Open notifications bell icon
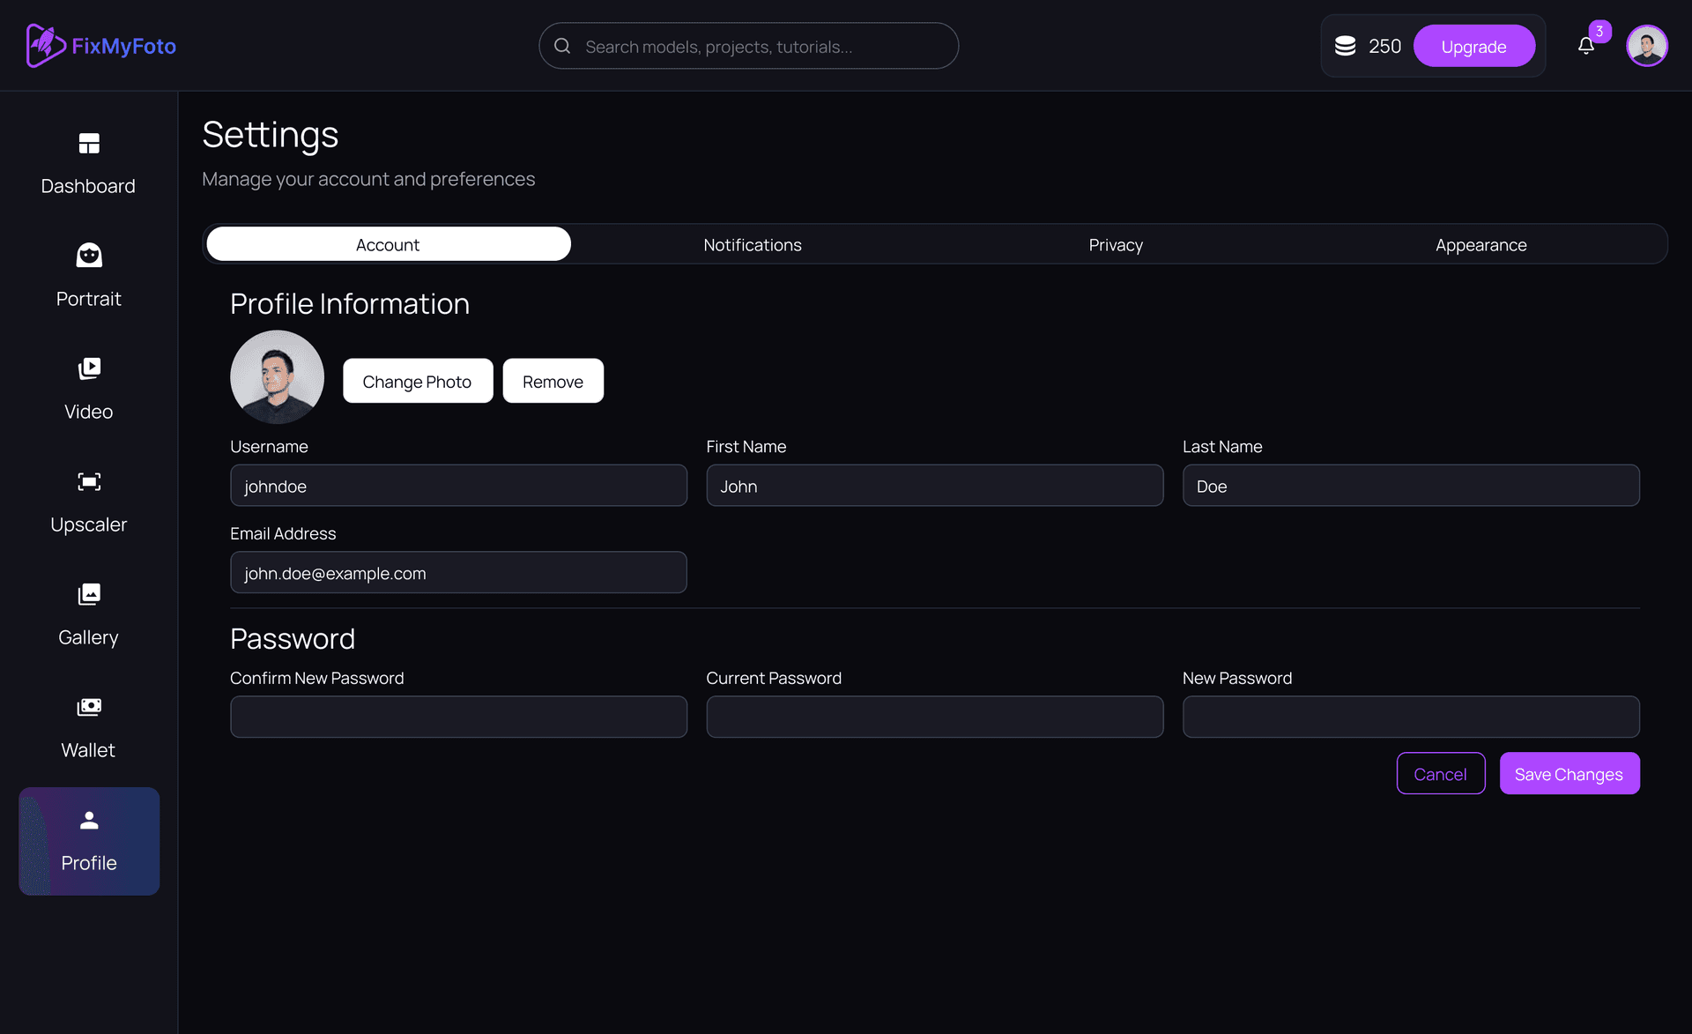1692x1034 pixels. point(1585,46)
